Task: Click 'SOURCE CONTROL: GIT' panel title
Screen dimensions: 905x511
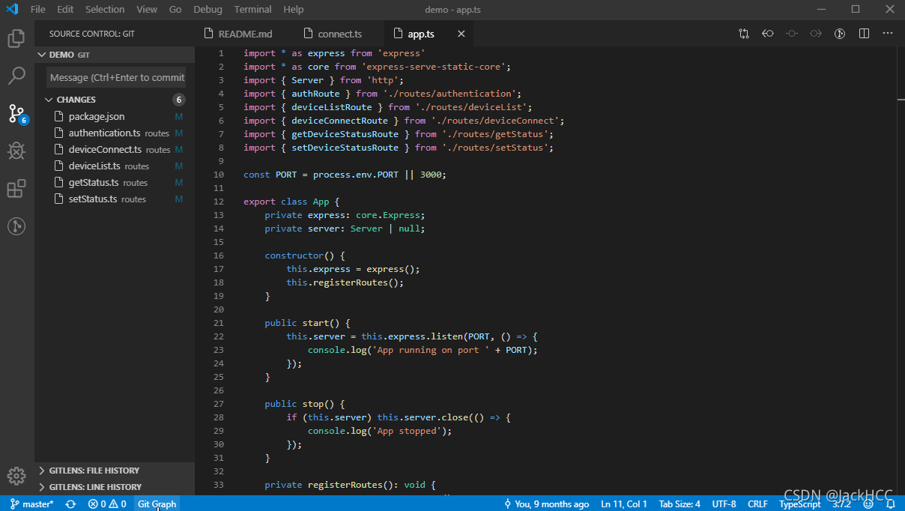Action: [92, 34]
